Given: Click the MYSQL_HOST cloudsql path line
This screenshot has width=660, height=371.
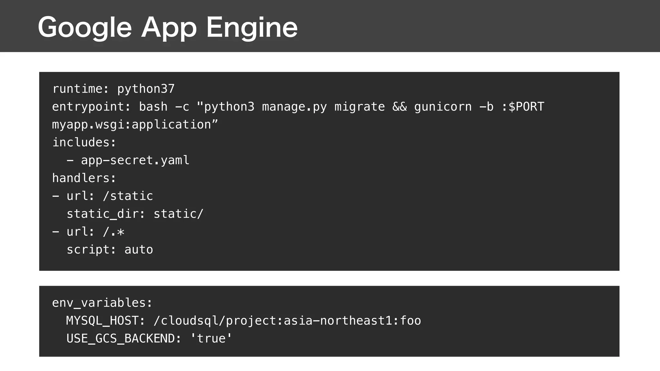Looking at the screenshot, I should [x=243, y=321].
